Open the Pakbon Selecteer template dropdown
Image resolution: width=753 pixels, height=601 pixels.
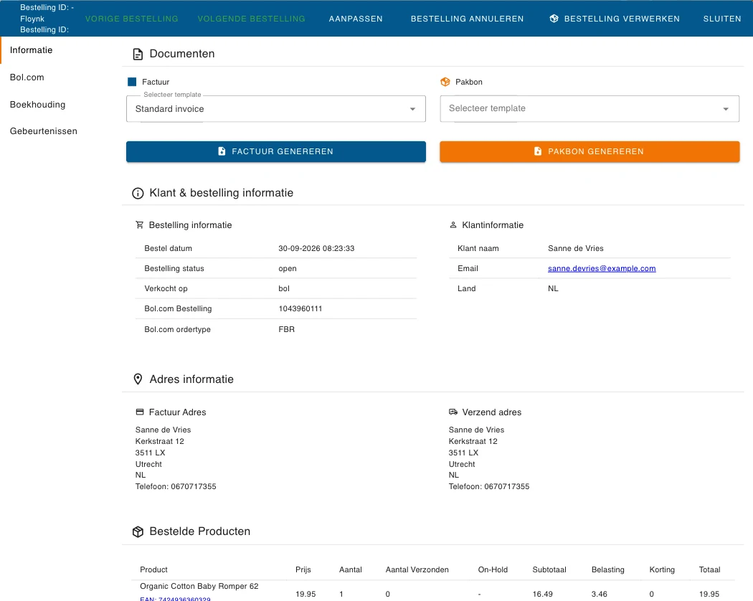(589, 108)
